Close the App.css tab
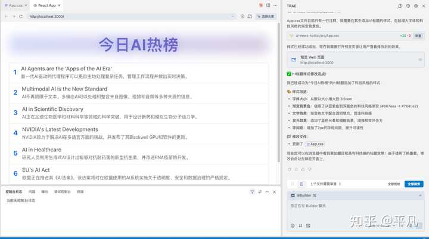Image resolution: width=429 pixels, height=239 pixels. (26, 5)
